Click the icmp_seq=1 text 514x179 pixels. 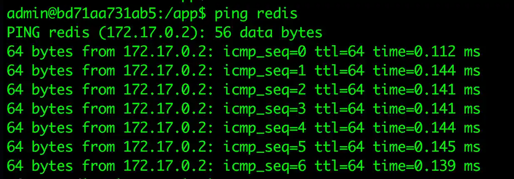coord(264,71)
